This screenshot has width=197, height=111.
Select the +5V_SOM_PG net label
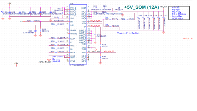[x=109, y=51]
